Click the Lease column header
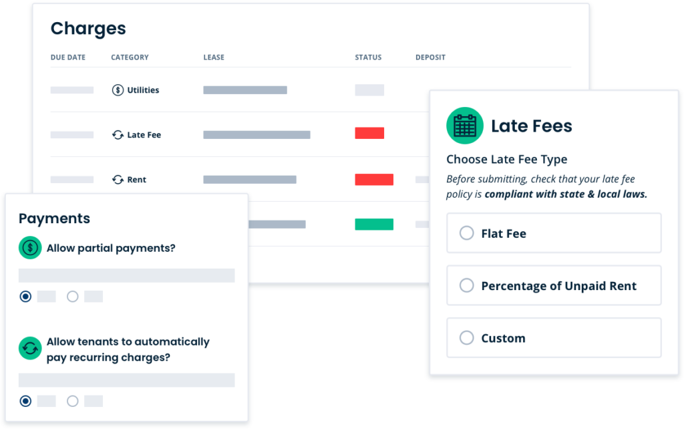This screenshot has width=684, height=429. tap(214, 57)
